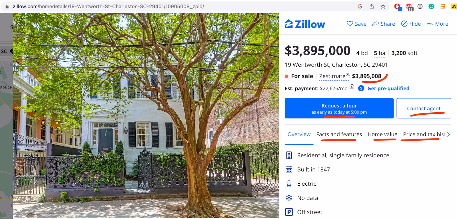Screen dimensions: 457x219
Task: Hide this listing with the Hide icon
Action: click(404, 24)
